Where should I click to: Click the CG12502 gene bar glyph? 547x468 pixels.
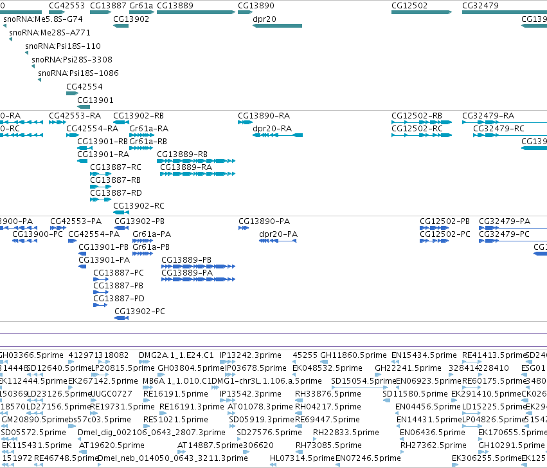point(422,12)
